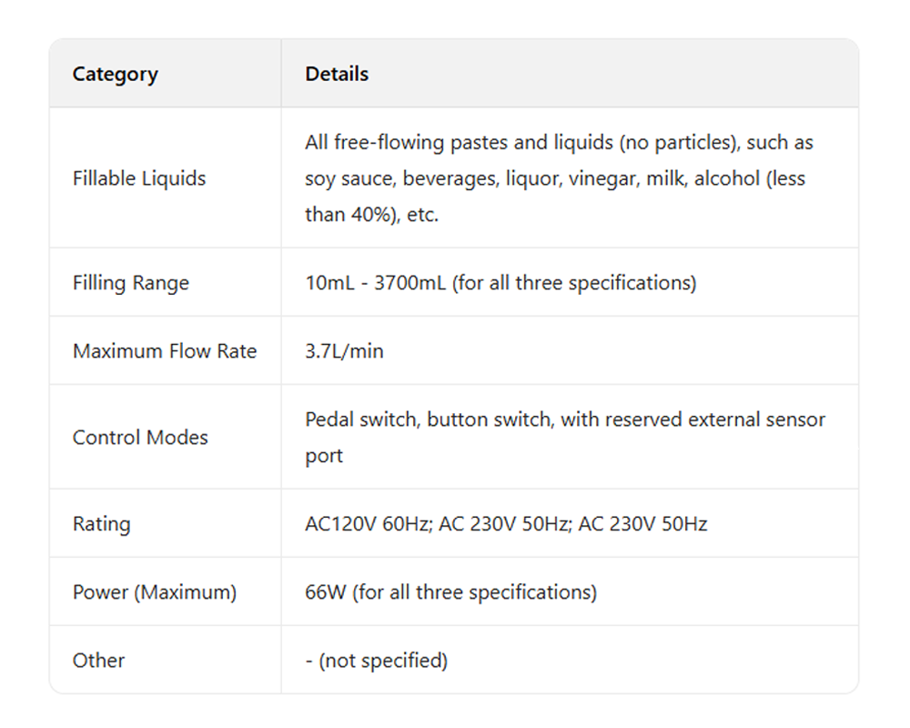Click the word 'port' under Control Modes details

click(x=324, y=456)
